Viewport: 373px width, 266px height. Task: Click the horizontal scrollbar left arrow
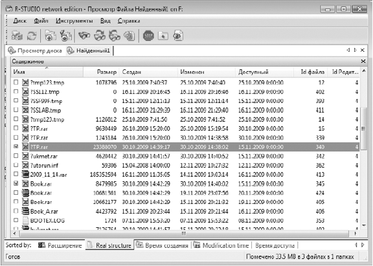pyautogui.click(x=15, y=234)
